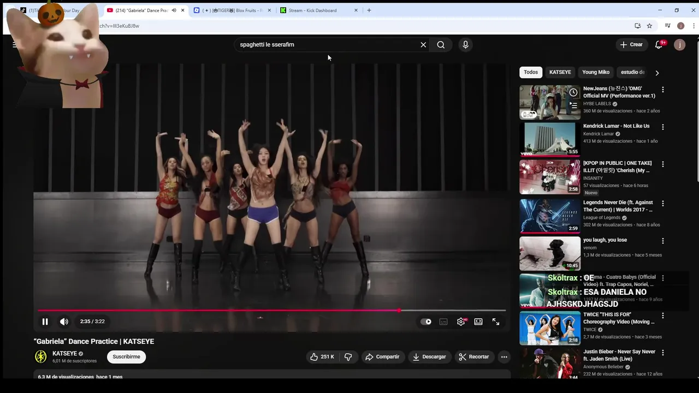Viewport: 699px width, 393px height.
Task: Open the Legends Never Die video title
Action: 618,206
